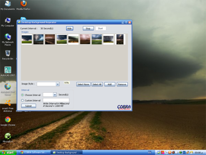Open the Choose Interval seconds dropdown

pyautogui.click(x=55, y=95)
